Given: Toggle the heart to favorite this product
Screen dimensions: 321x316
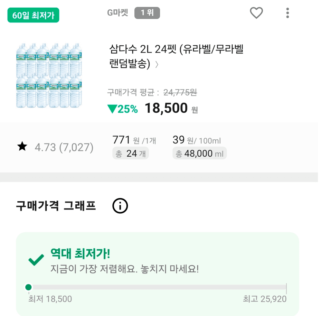Looking at the screenshot, I should [256, 13].
